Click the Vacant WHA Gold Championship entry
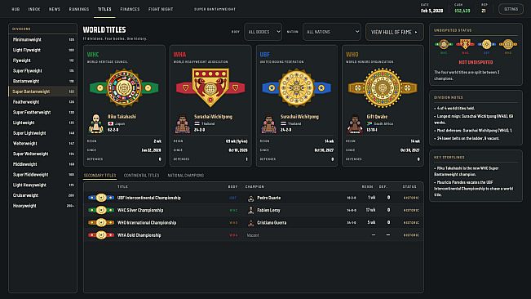This screenshot has width=531, height=299. 253,235
